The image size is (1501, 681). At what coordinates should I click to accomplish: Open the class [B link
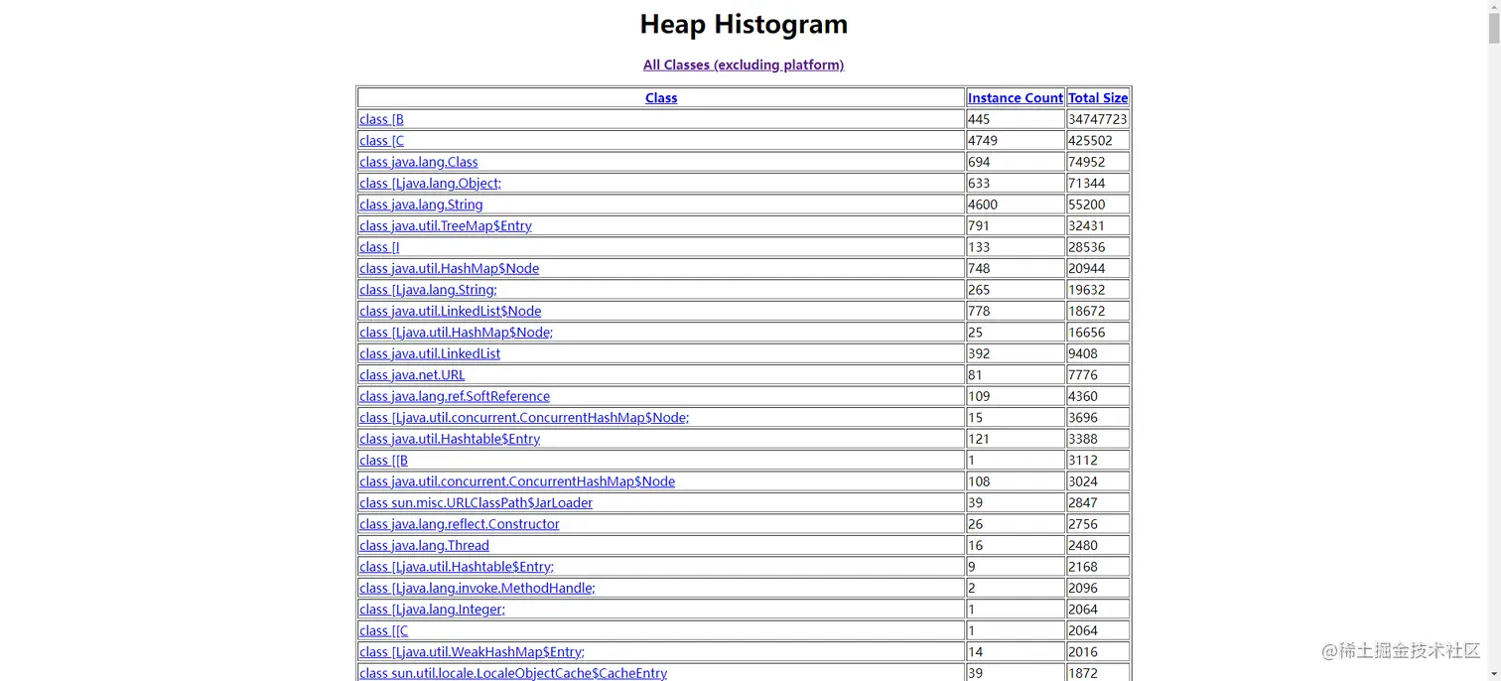381,119
